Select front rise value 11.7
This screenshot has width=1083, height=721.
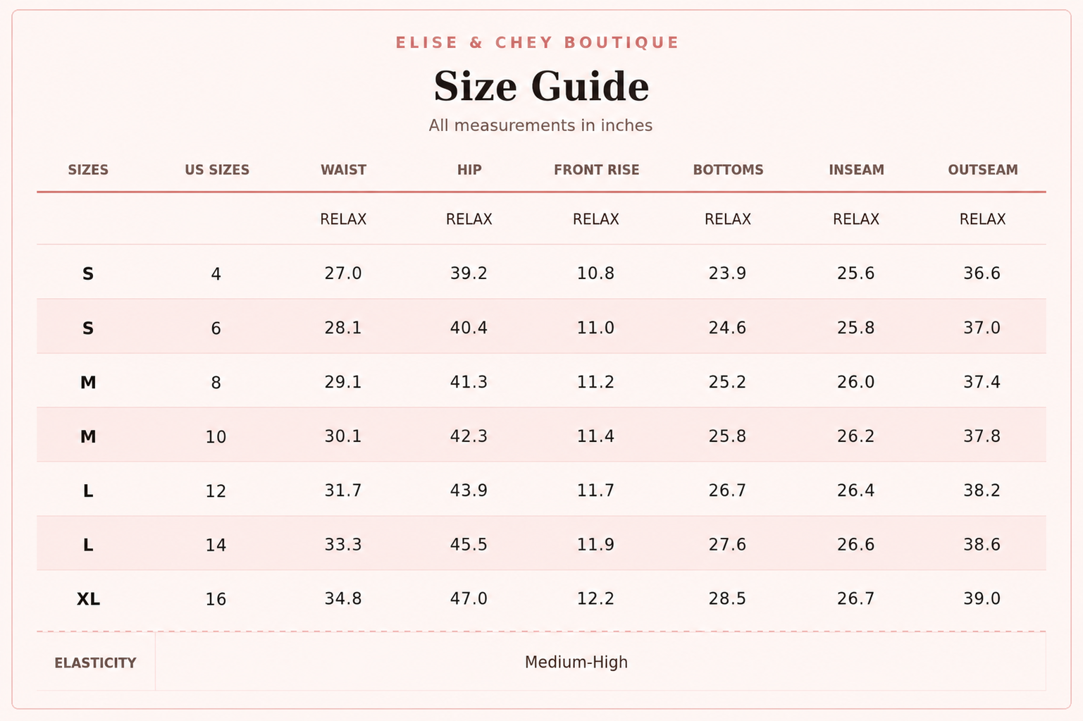(x=595, y=491)
